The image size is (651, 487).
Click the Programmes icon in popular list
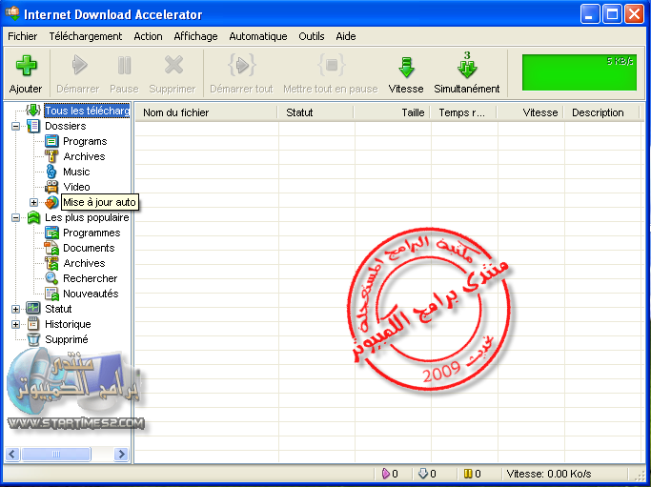coord(51,233)
